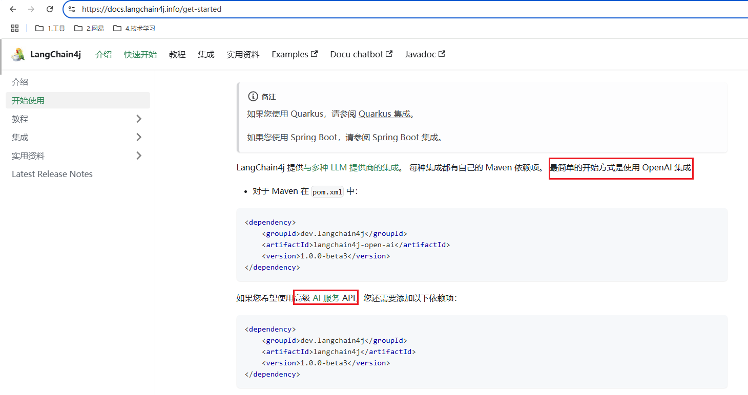Click the first dev.langchain4j groupId line
748x395 pixels.
click(334, 233)
